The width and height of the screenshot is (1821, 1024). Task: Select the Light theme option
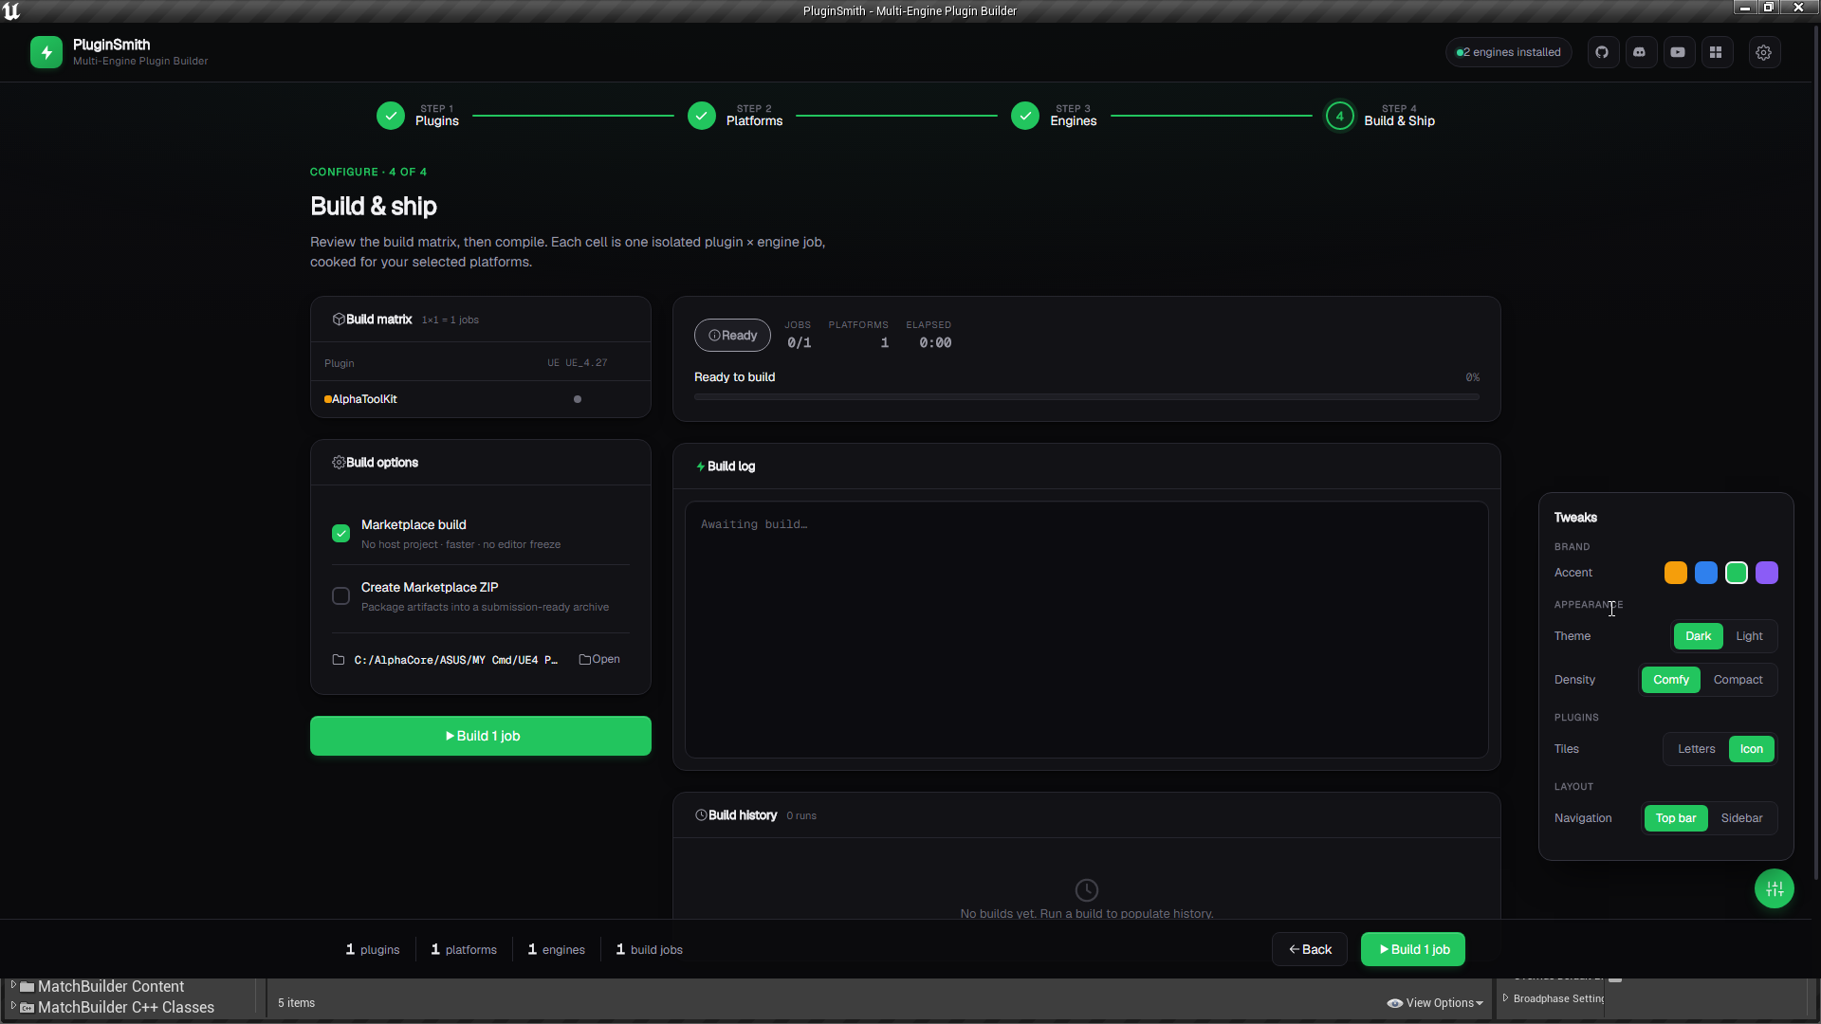pos(1749,636)
